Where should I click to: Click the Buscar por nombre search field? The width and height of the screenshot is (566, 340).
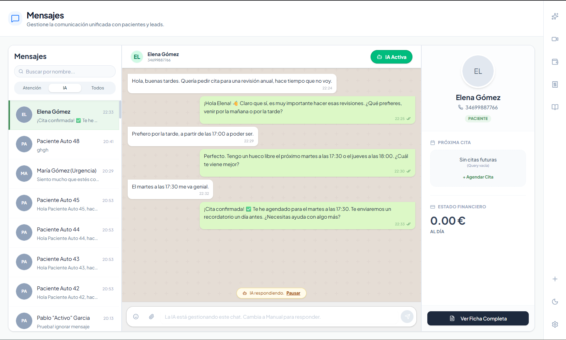(65, 72)
